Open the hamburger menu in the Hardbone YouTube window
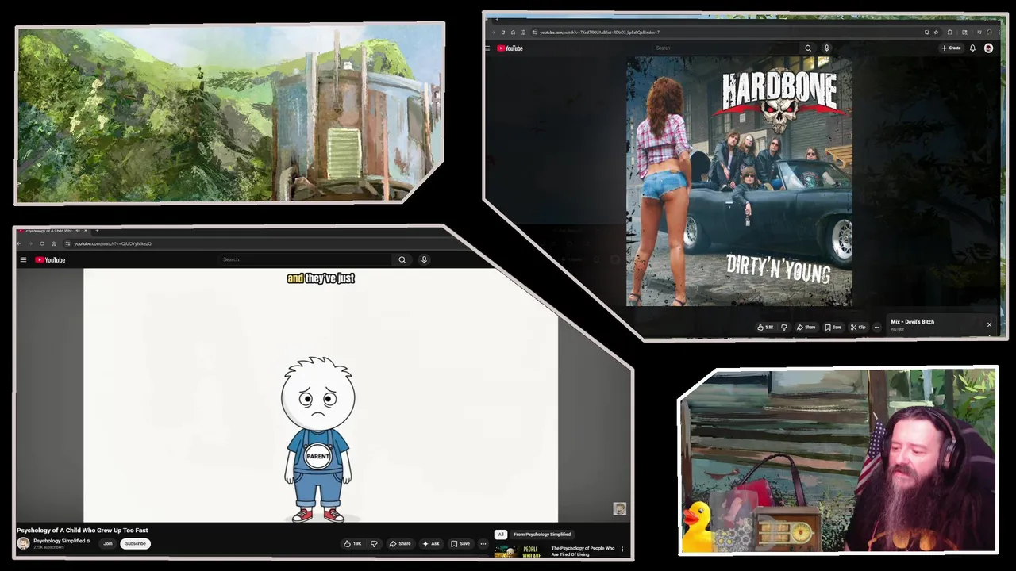 (487, 48)
